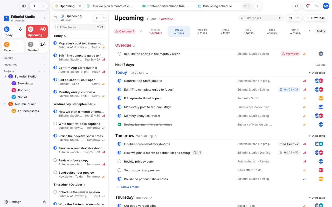Expand the Library section

click(x=25, y=58)
